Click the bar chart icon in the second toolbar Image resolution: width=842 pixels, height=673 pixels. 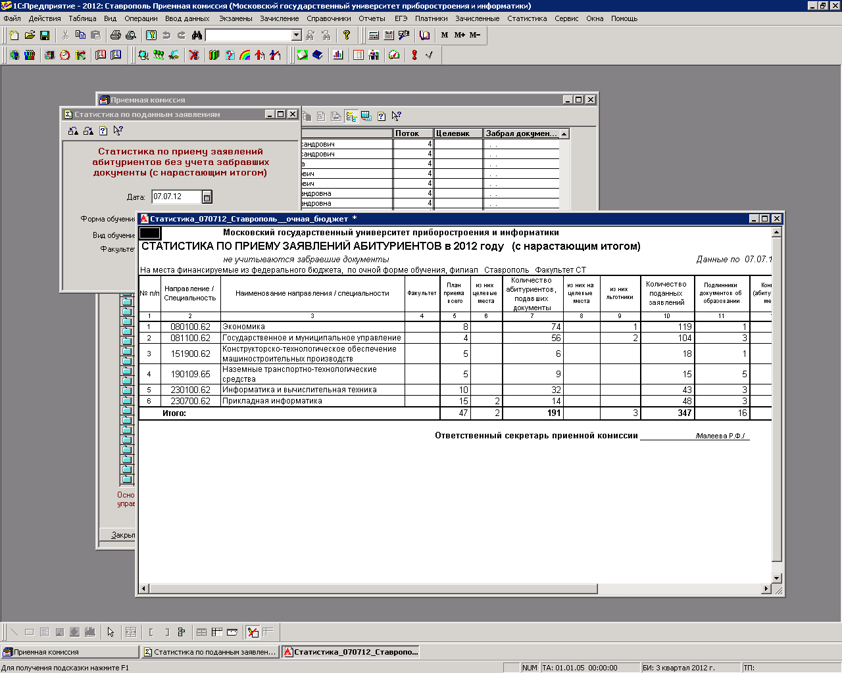point(337,55)
